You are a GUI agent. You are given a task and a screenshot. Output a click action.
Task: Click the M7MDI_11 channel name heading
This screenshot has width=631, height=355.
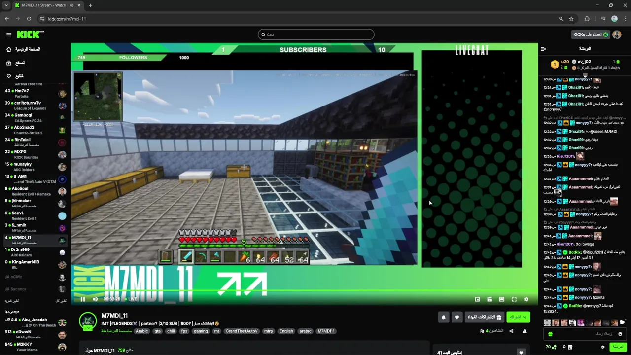114,316
